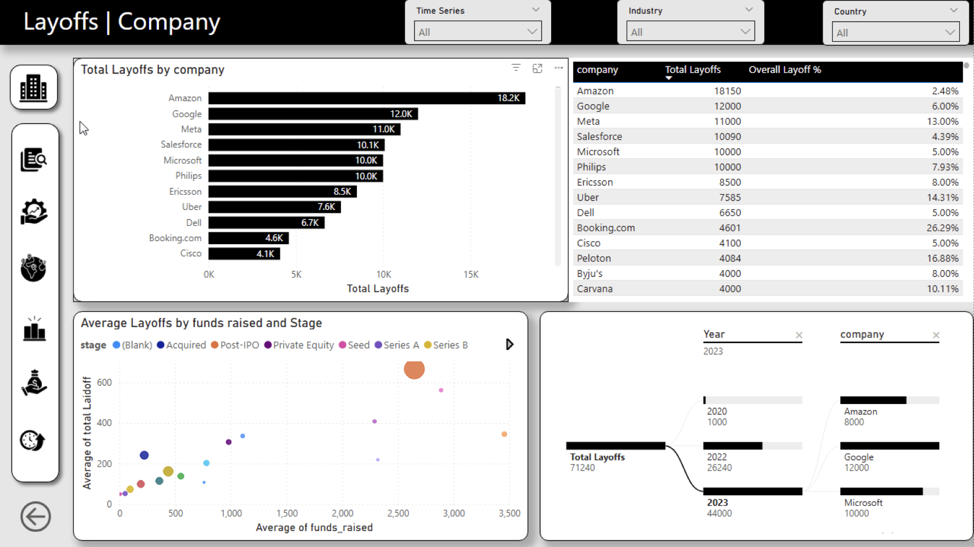Viewport: 974px width, 547px height.
Task: Click the document search navigation icon
Action: (34, 159)
